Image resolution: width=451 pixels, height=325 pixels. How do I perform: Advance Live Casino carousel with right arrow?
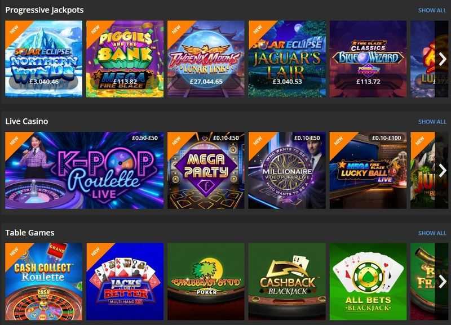(442, 171)
